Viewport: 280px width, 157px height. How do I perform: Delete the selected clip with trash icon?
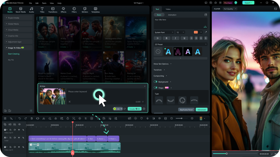[32, 119]
